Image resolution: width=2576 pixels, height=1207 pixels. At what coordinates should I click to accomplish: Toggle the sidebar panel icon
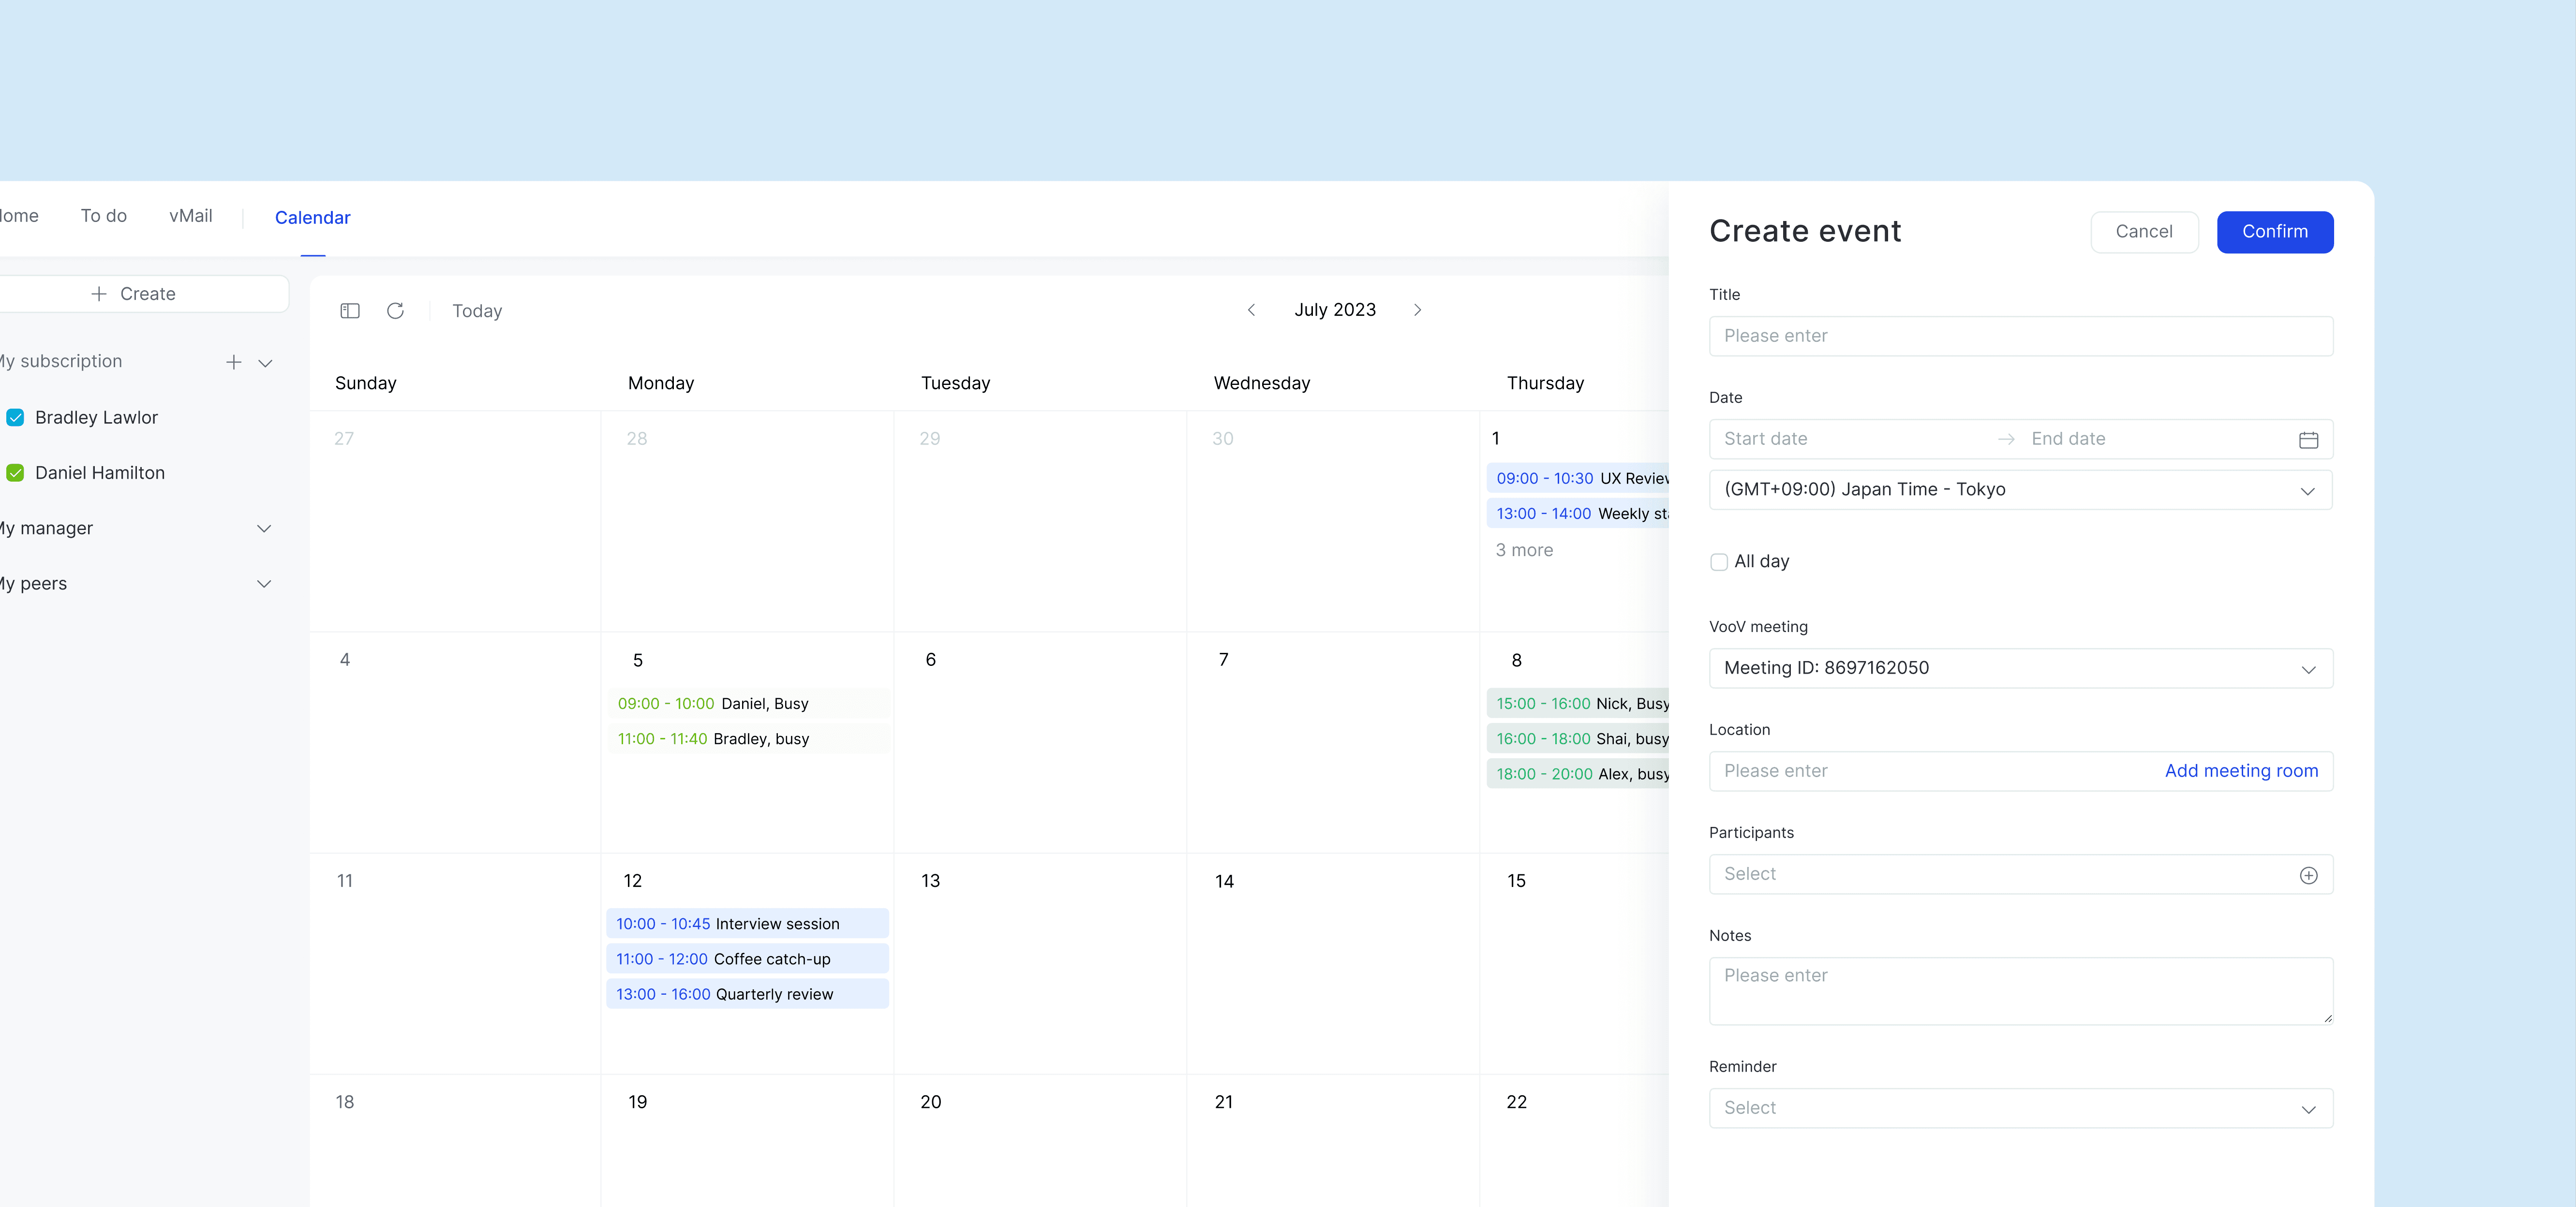350,311
